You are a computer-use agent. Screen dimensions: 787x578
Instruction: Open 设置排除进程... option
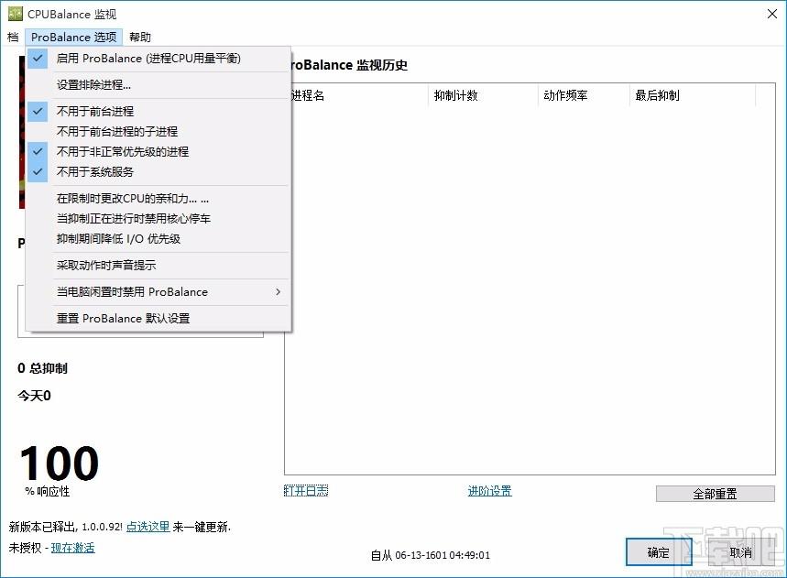click(x=158, y=85)
